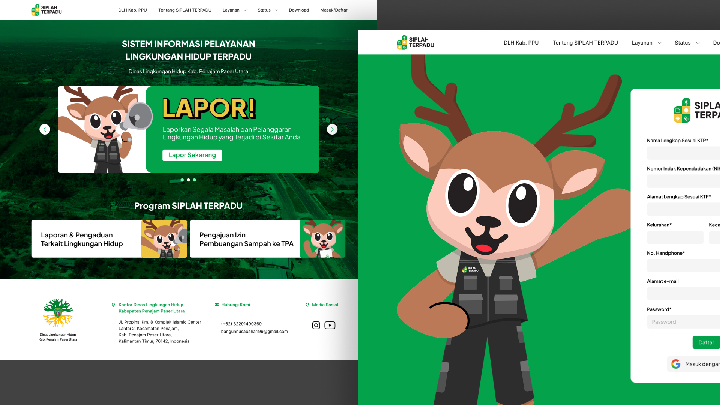
Task: Click deer mascot with megaphone in banner
Action: [106, 129]
